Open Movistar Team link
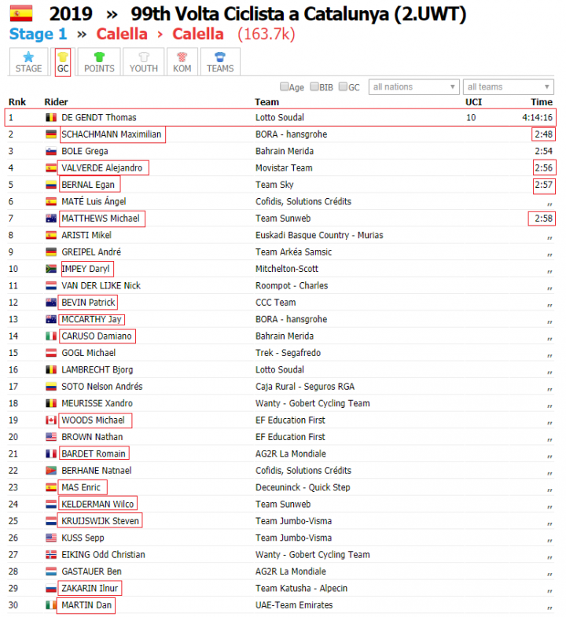 (x=284, y=168)
